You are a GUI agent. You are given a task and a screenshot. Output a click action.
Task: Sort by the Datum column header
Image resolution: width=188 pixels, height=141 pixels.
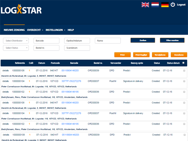(42, 63)
